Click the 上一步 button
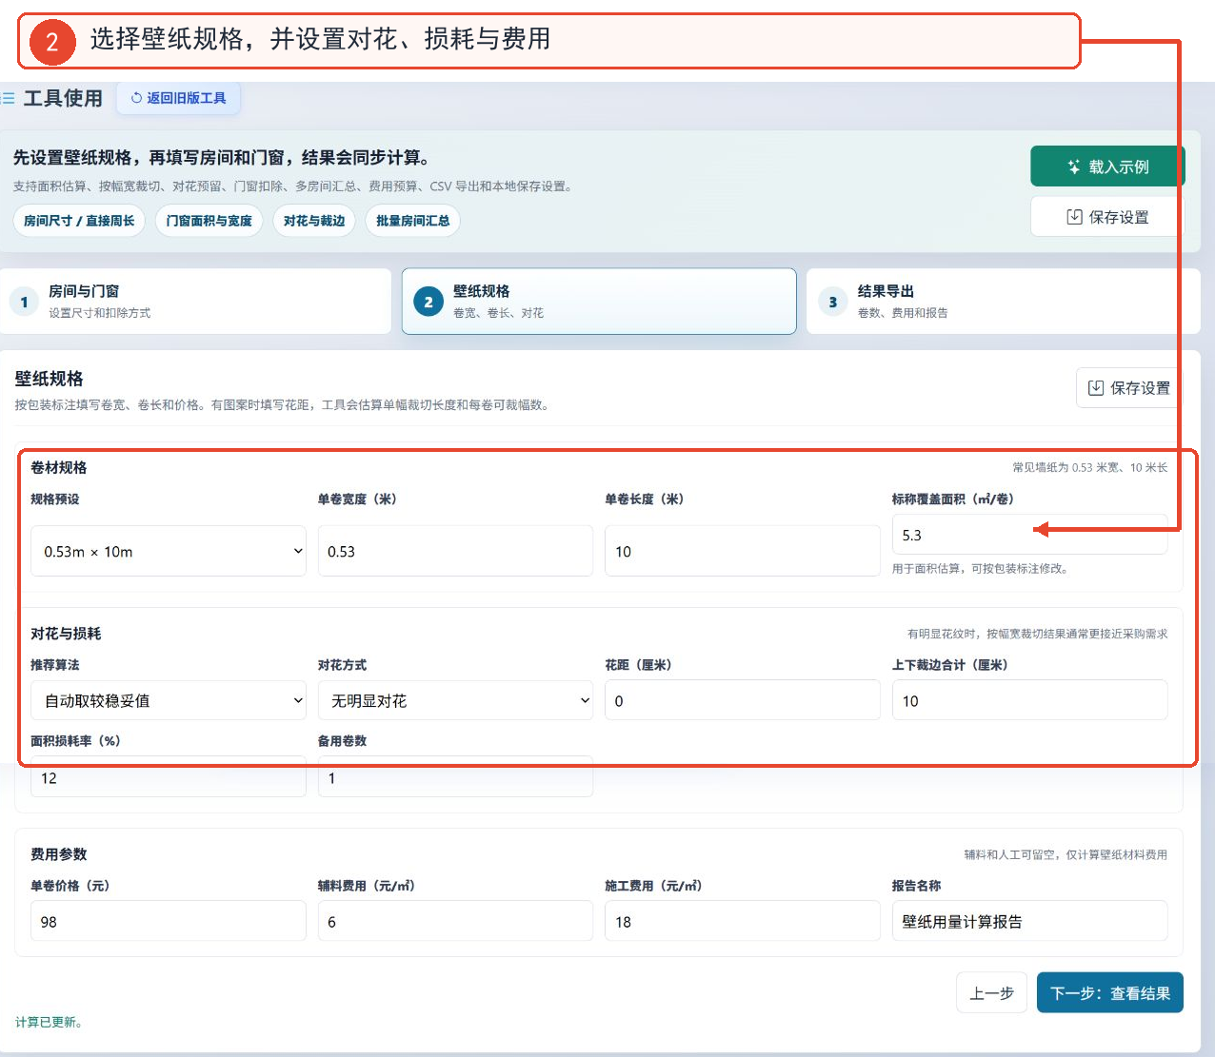 (991, 993)
